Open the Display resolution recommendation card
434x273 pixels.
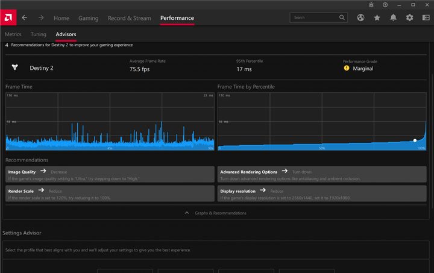(322, 193)
